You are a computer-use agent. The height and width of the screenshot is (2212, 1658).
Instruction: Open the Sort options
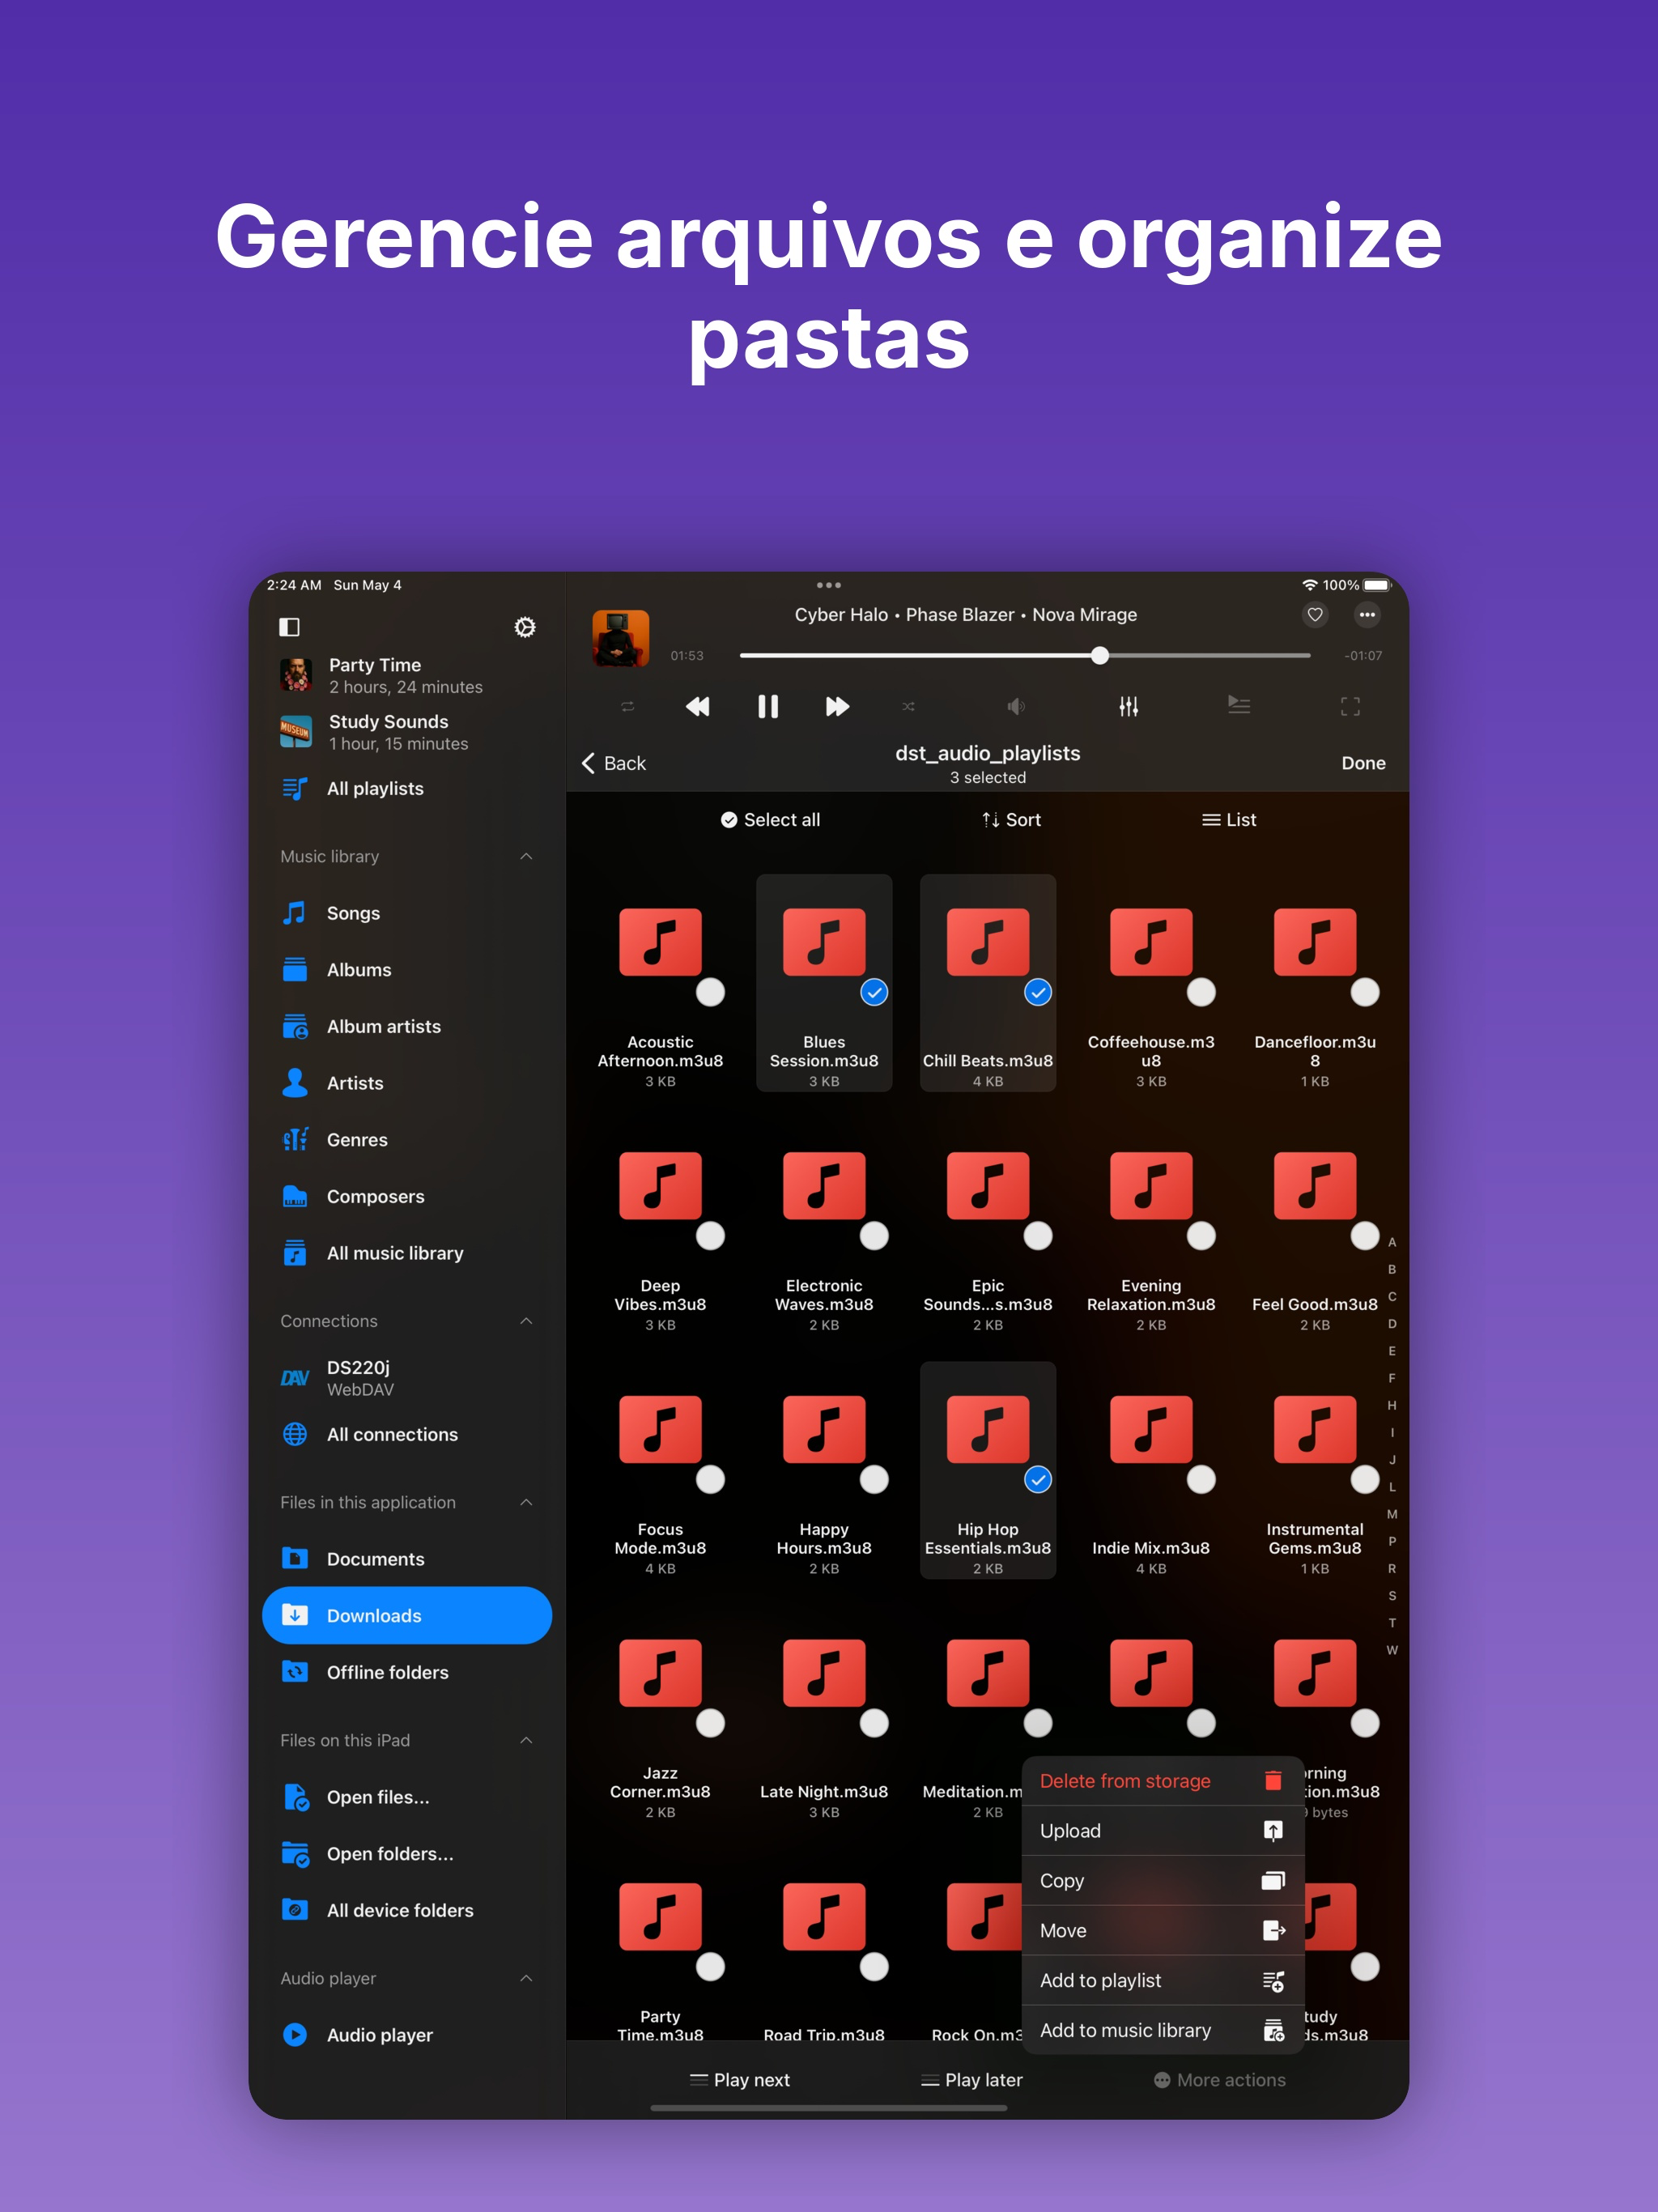tap(1011, 819)
